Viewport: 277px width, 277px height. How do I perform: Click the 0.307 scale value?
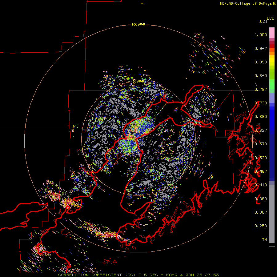coord(261,212)
